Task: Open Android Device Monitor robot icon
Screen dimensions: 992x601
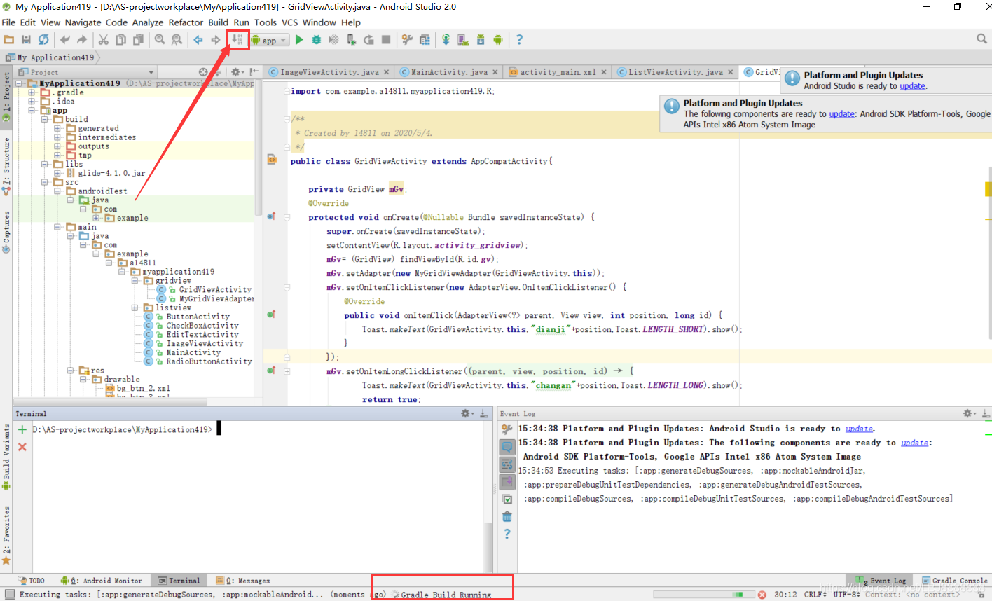Action: (497, 40)
